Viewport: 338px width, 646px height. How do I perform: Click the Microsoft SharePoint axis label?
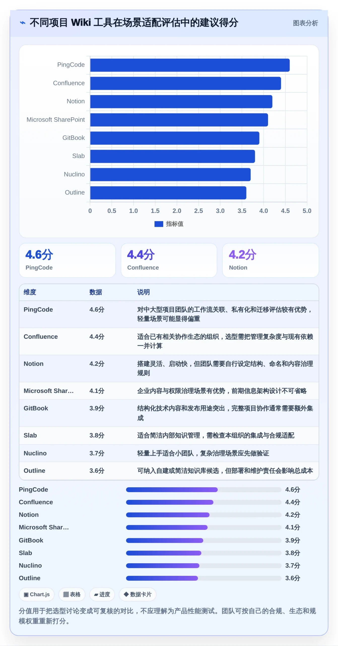tap(56, 120)
